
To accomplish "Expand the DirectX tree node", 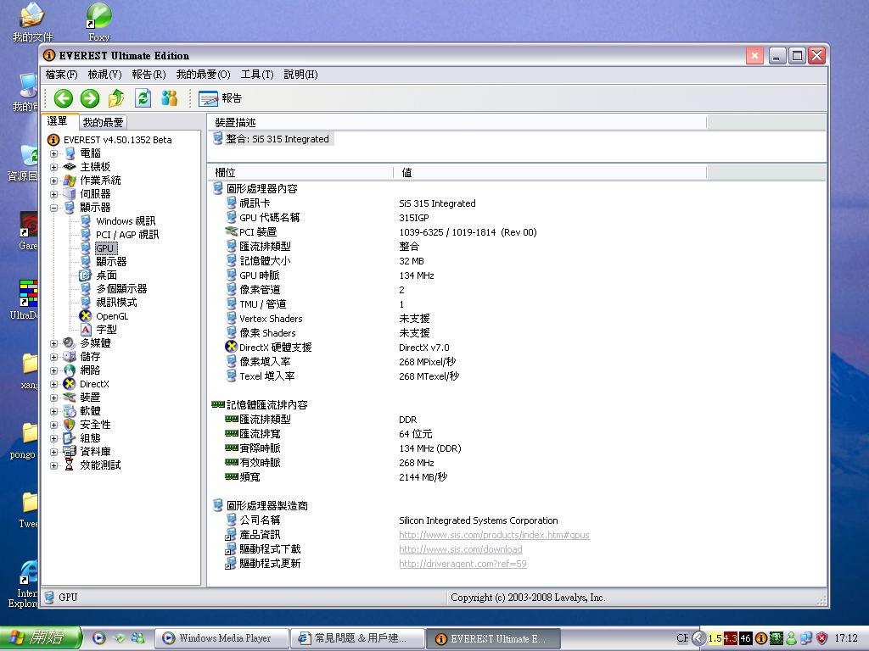I will [x=54, y=384].
